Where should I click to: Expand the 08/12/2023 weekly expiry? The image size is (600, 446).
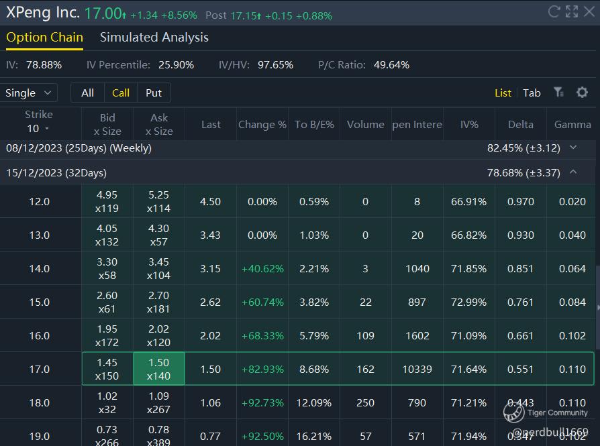tap(573, 148)
